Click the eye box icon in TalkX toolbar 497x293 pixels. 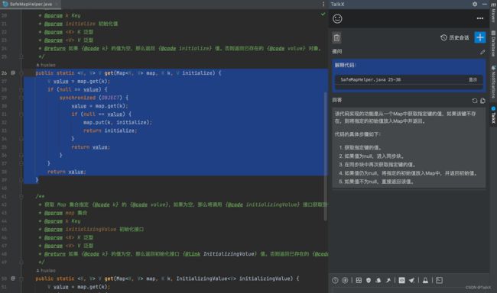[401, 280]
